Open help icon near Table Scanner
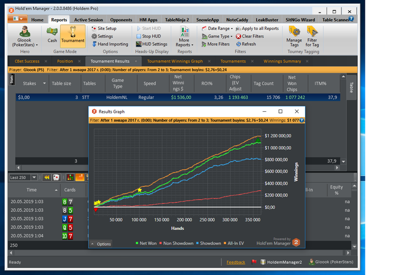410x275 pixels. click(351, 19)
